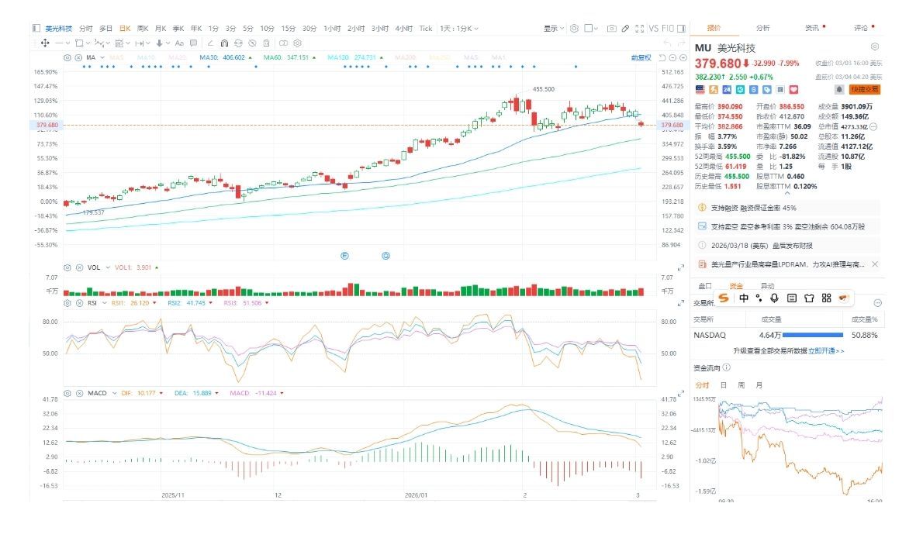Switch to the 分析 tab

tap(762, 28)
